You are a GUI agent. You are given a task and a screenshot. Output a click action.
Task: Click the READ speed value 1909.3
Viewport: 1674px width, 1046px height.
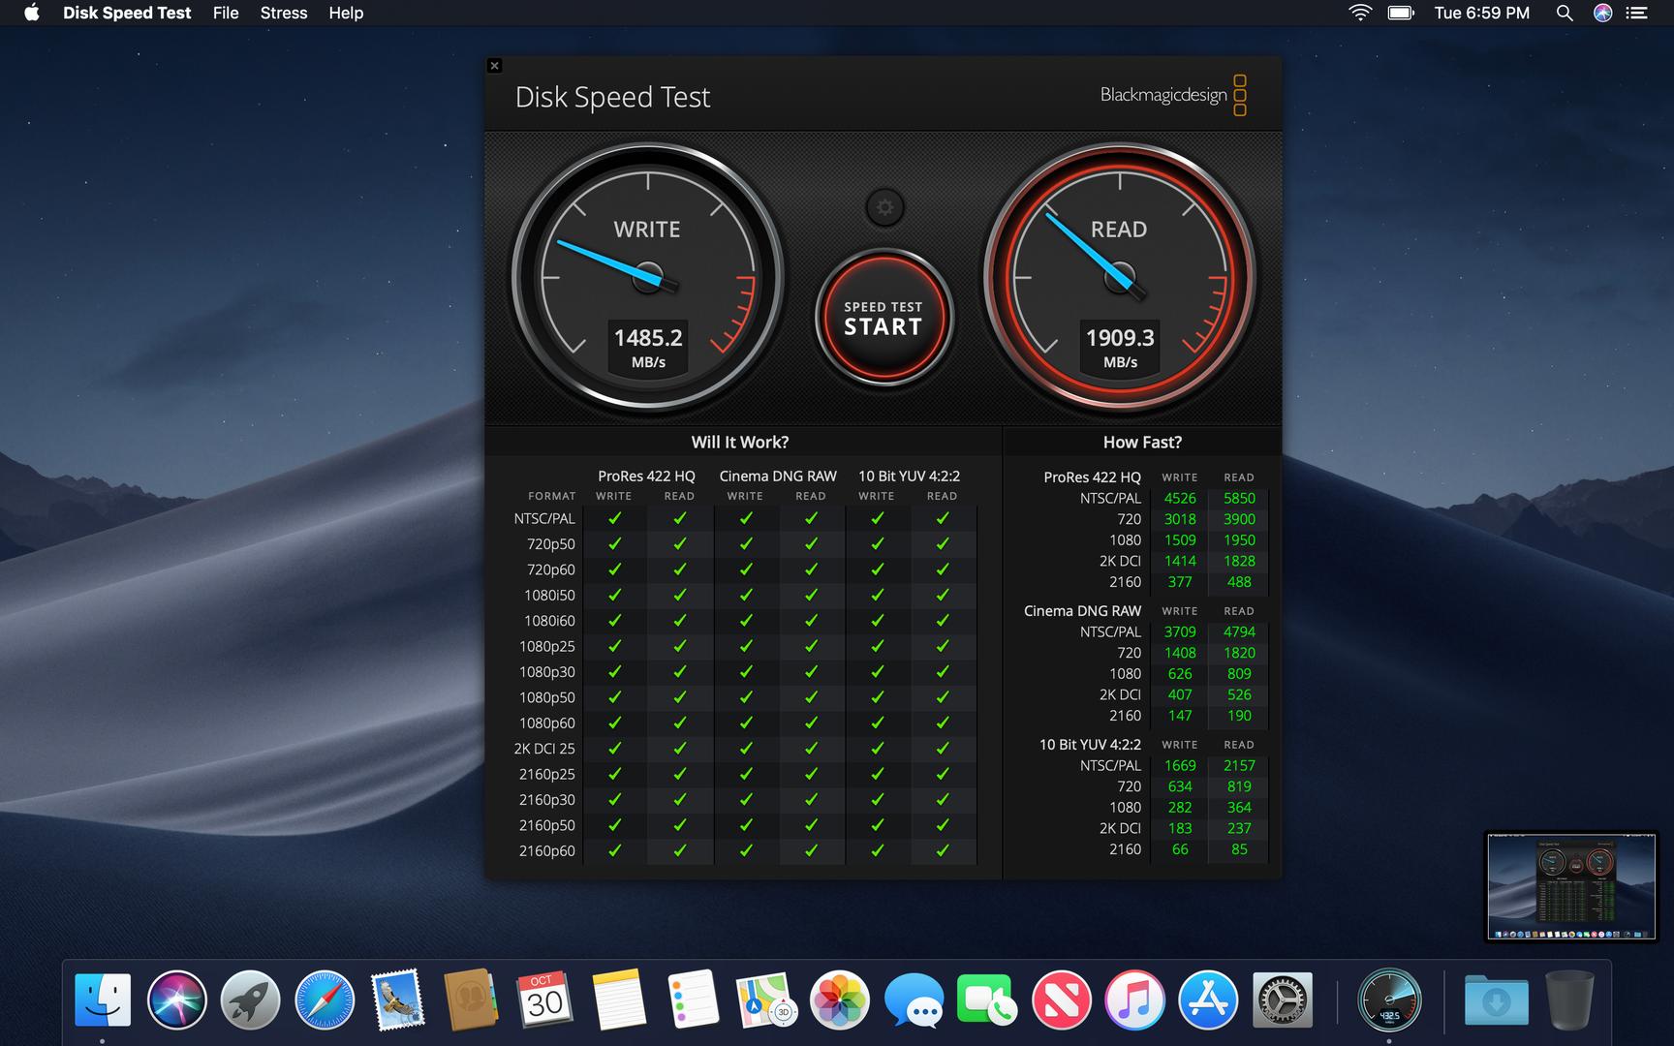[1120, 338]
